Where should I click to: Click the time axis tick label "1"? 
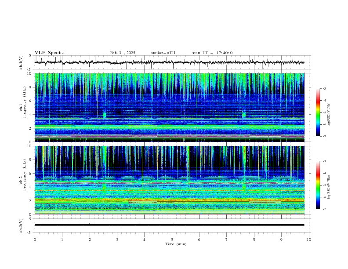pyautogui.click(x=62, y=240)
